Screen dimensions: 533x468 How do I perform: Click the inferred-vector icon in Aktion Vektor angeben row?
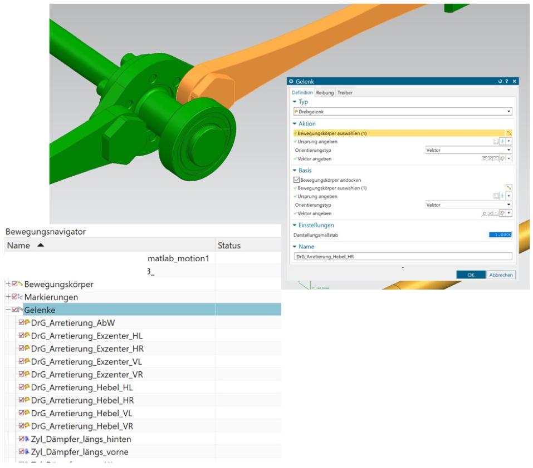(502, 158)
